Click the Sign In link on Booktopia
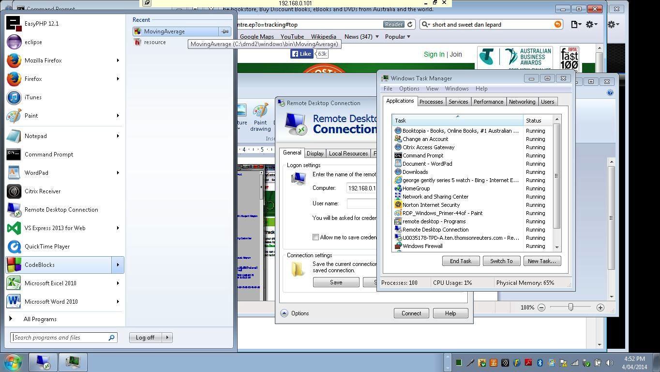The width and height of the screenshot is (660, 372). (434, 55)
